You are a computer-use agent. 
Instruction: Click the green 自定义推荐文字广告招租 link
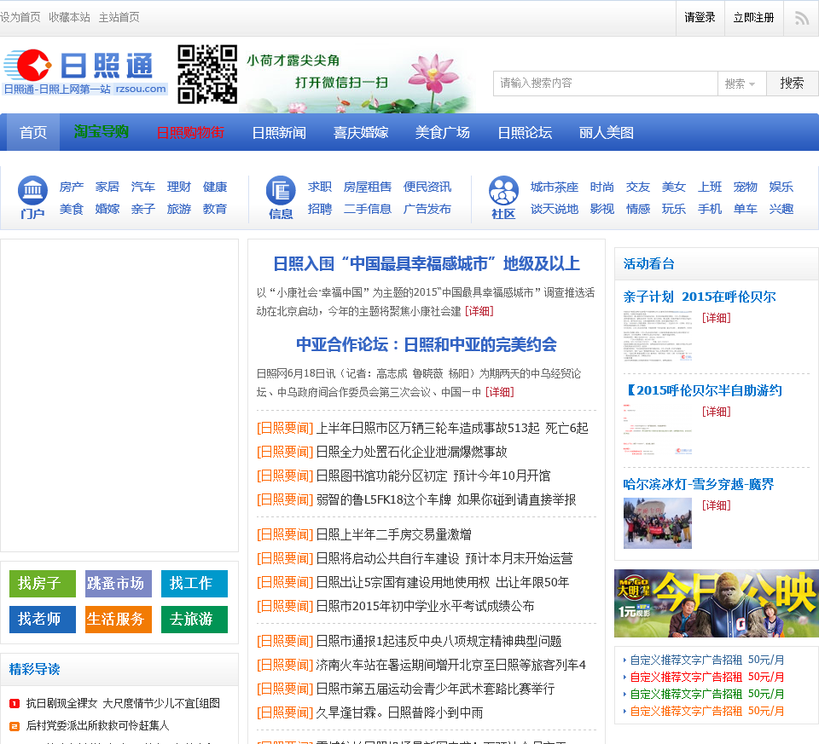[x=707, y=695]
